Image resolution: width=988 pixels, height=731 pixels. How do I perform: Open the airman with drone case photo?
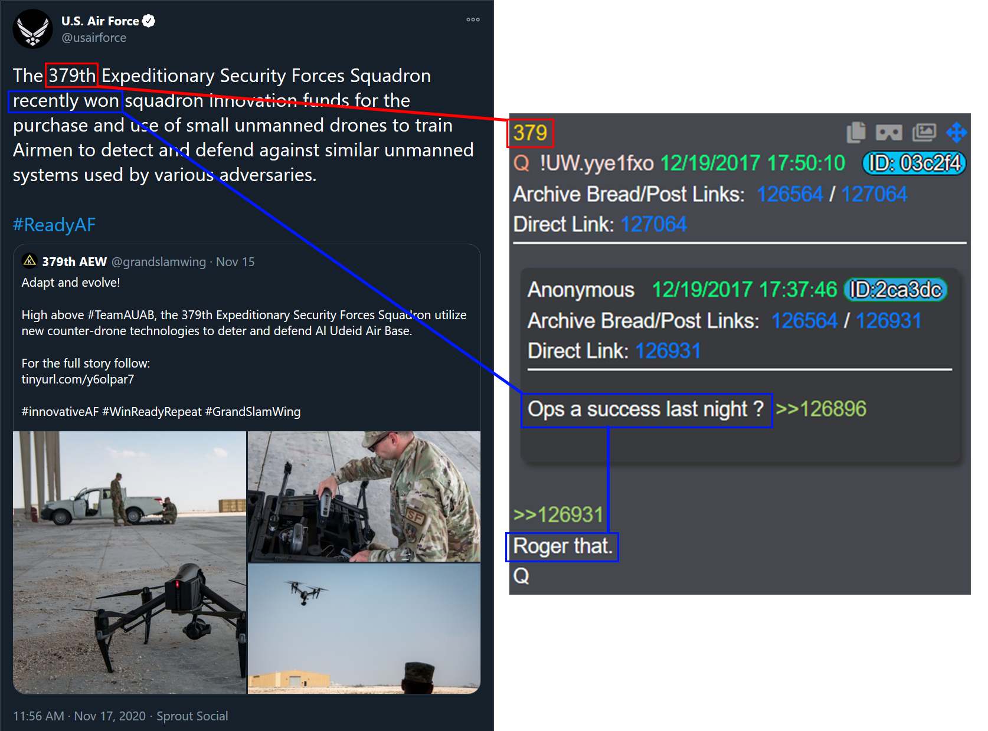click(x=364, y=496)
